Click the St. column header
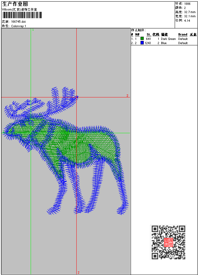Screen dimensions: 198x275 click(x=148, y=34)
